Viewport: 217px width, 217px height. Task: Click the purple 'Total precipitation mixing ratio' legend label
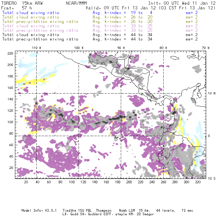pos(40,30)
